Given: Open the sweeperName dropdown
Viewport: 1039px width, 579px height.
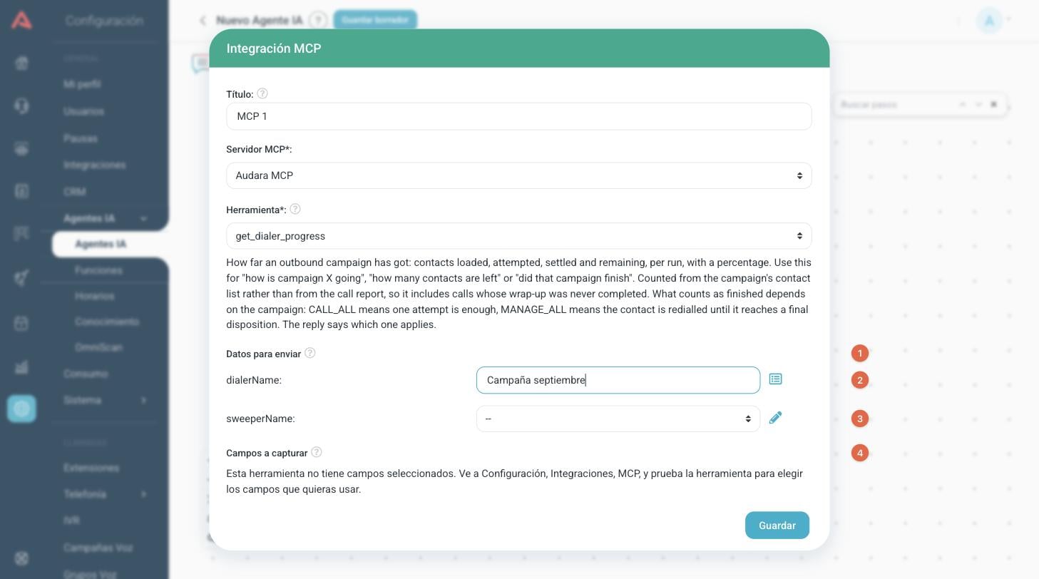Looking at the screenshot, I should pyautogui.click(x=618, y=419).
